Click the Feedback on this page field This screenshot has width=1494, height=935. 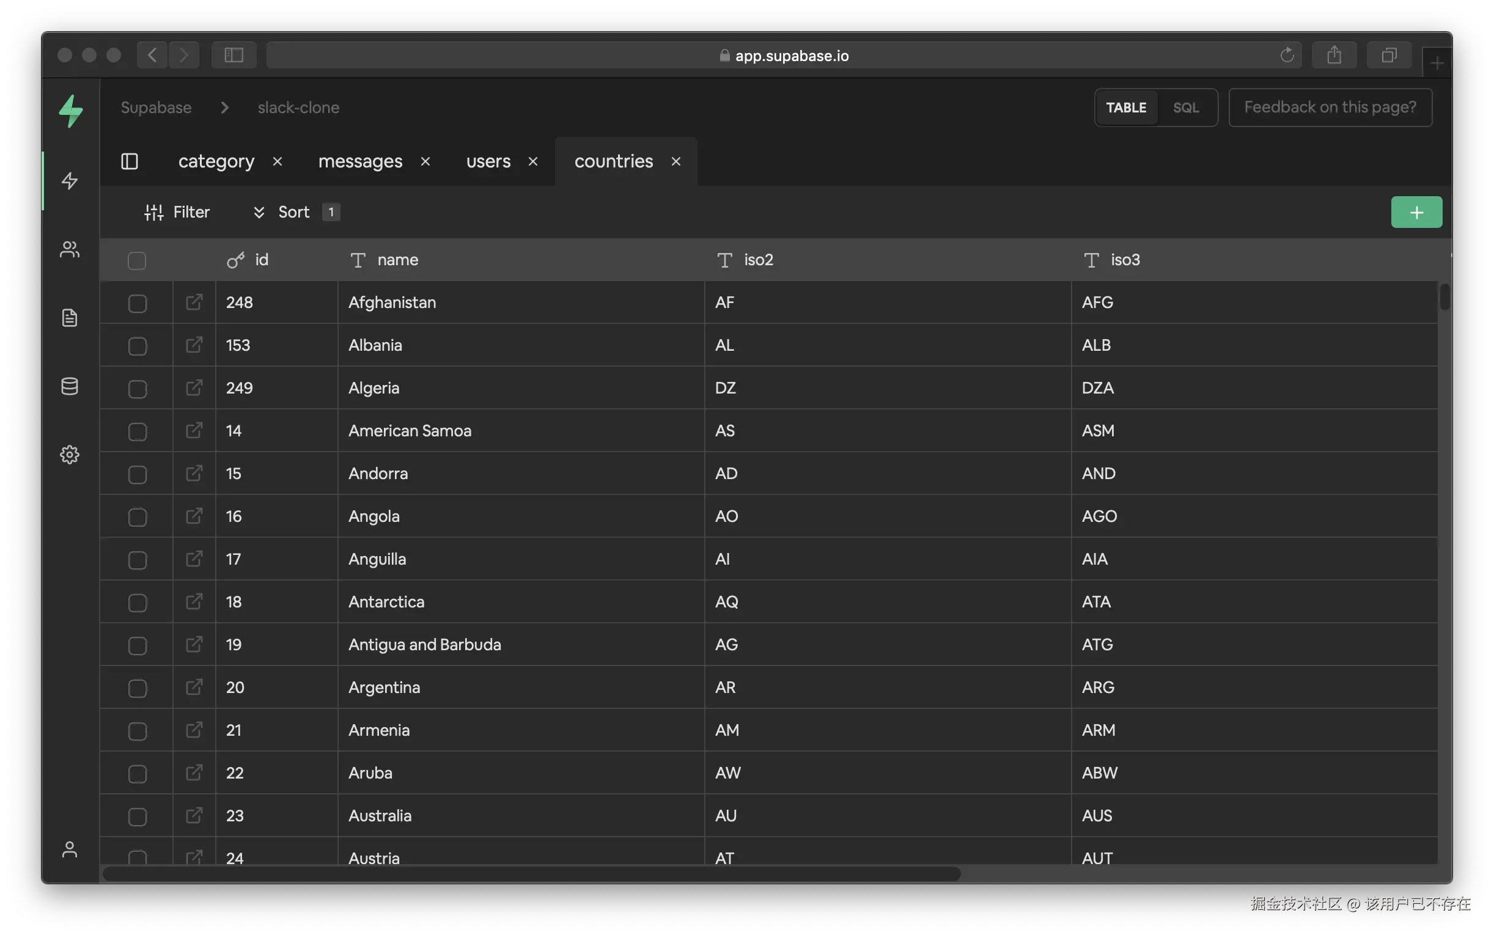click(1330, 108)
